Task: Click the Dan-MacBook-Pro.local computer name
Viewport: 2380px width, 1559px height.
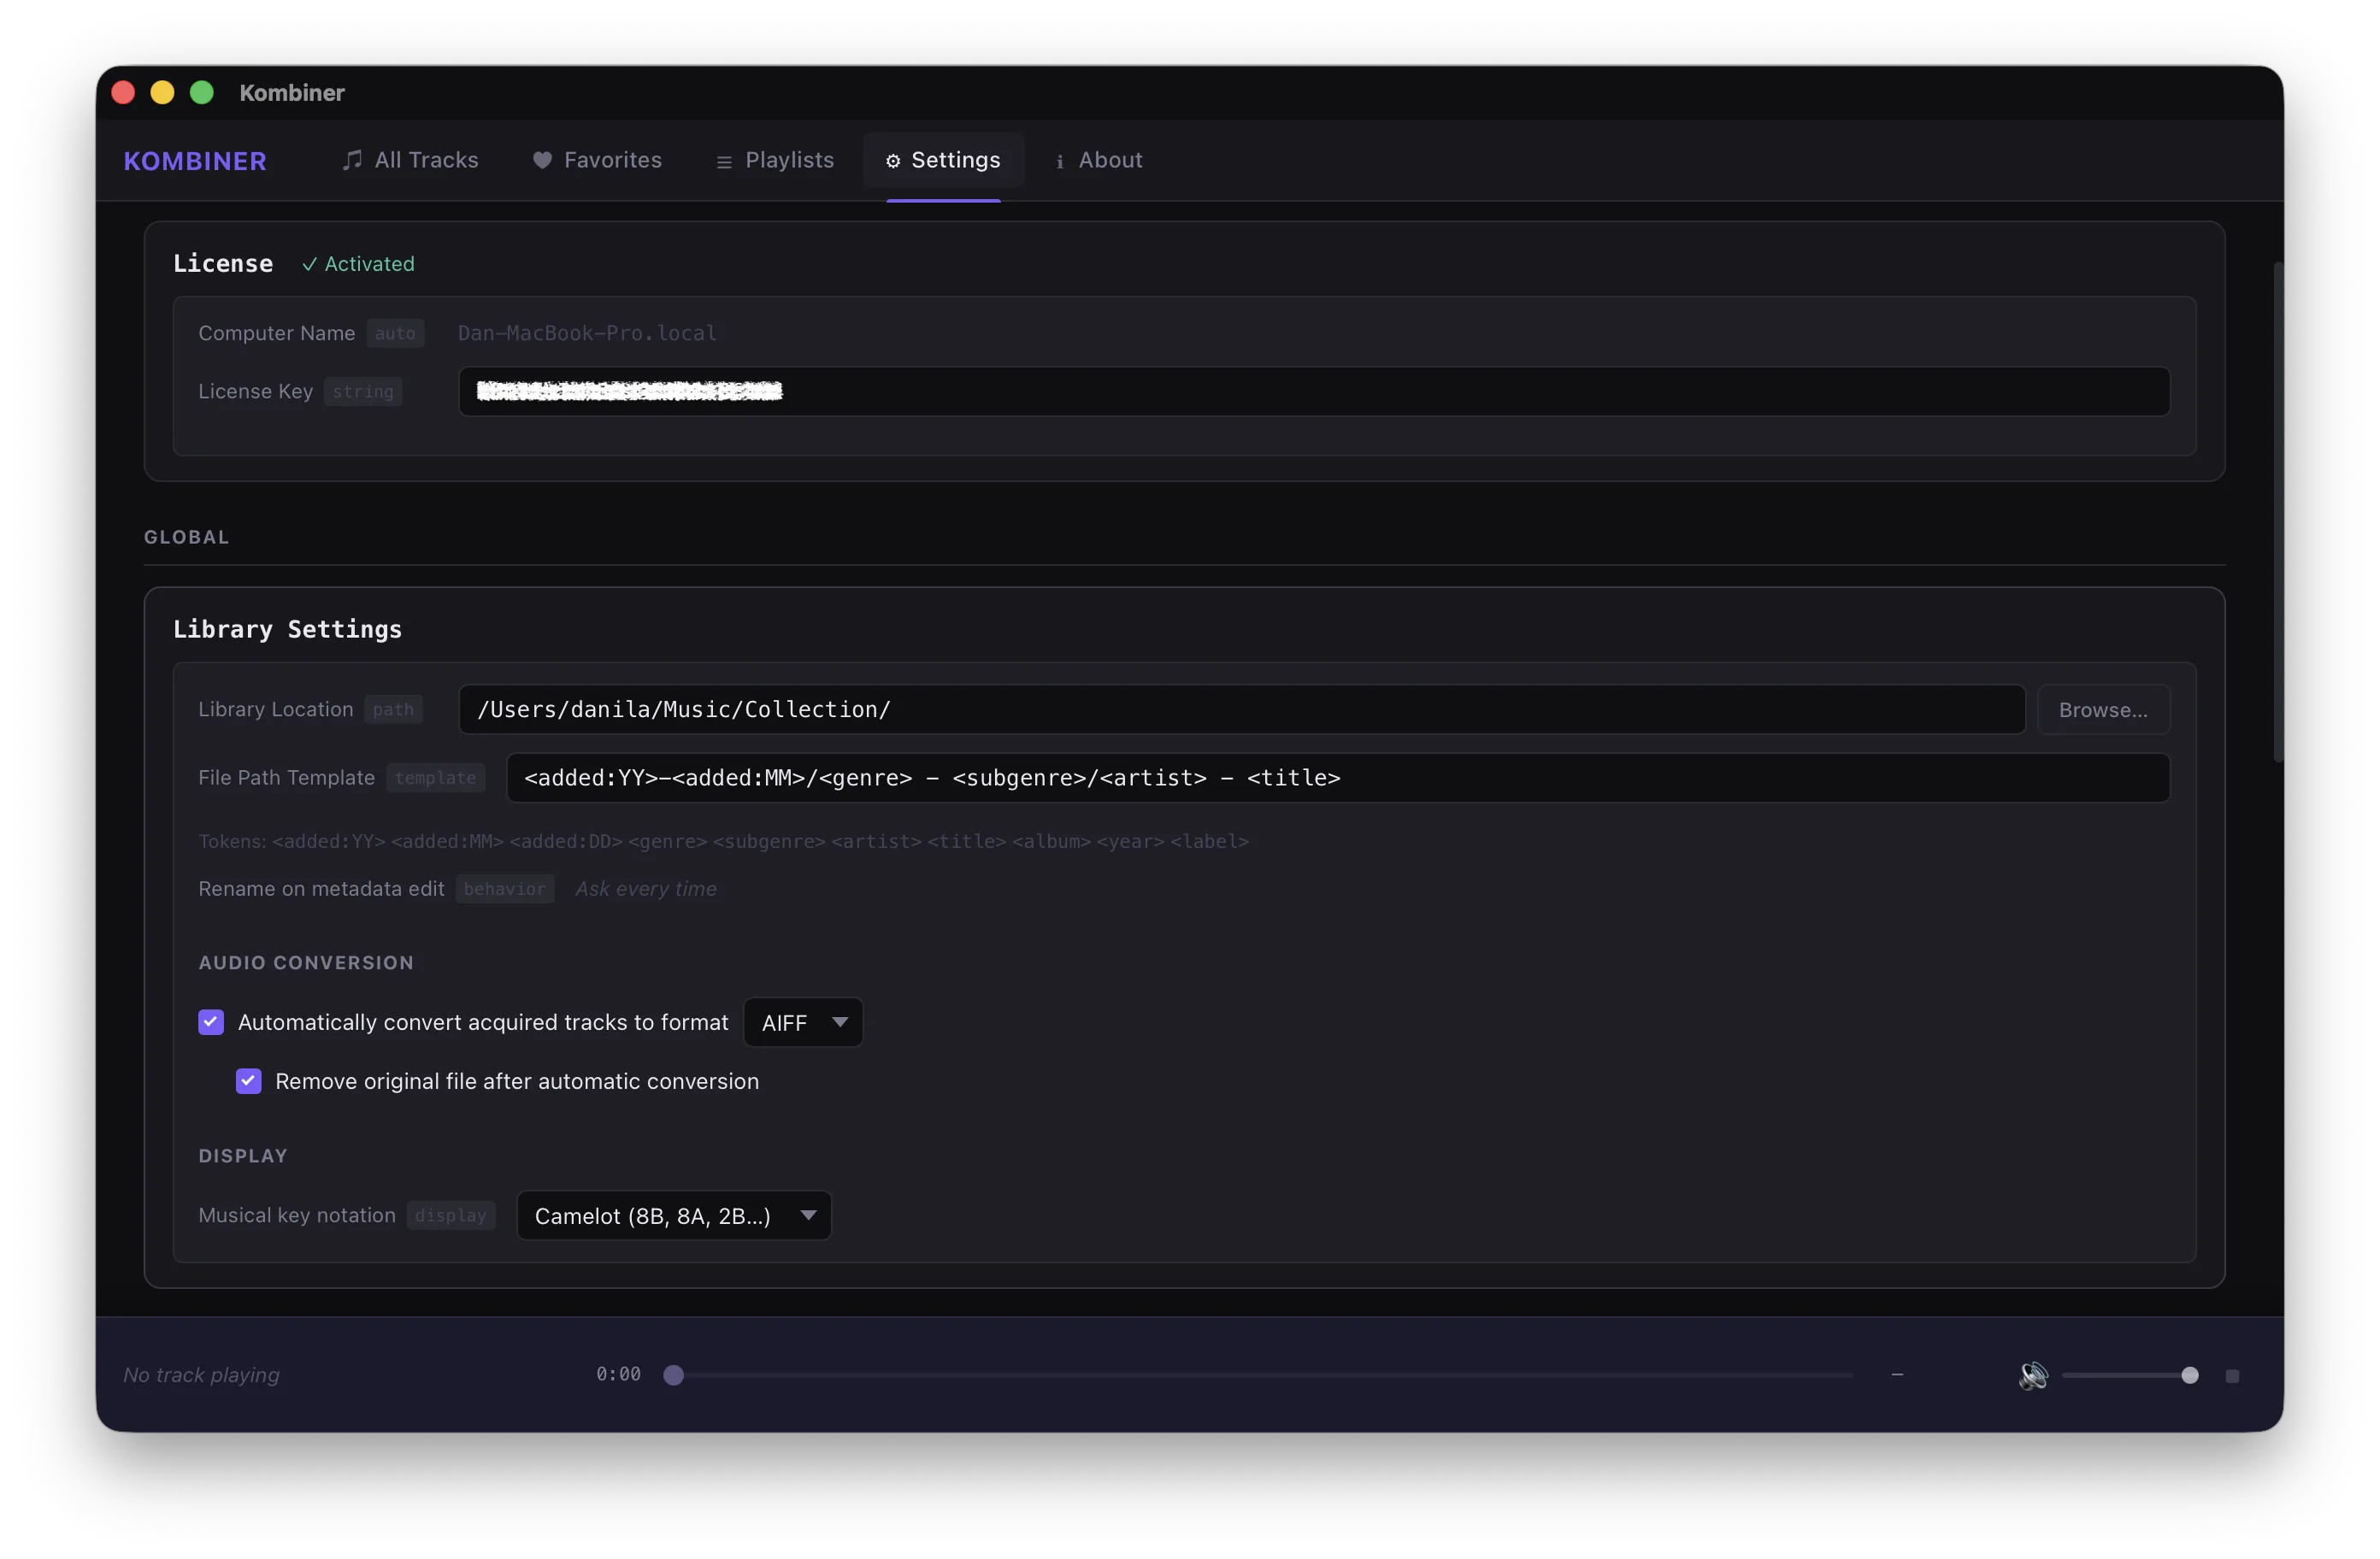Action: pos(587,332)
